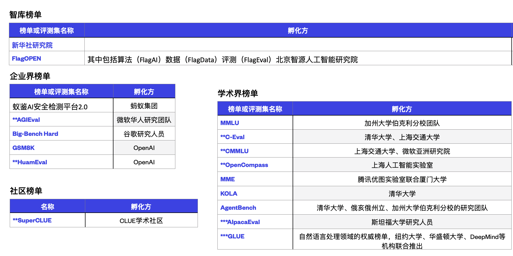The width and height of the screenshot is (513, 256).
Task: Click the GLUE incubator description text
Action: [x=402, y=241]
